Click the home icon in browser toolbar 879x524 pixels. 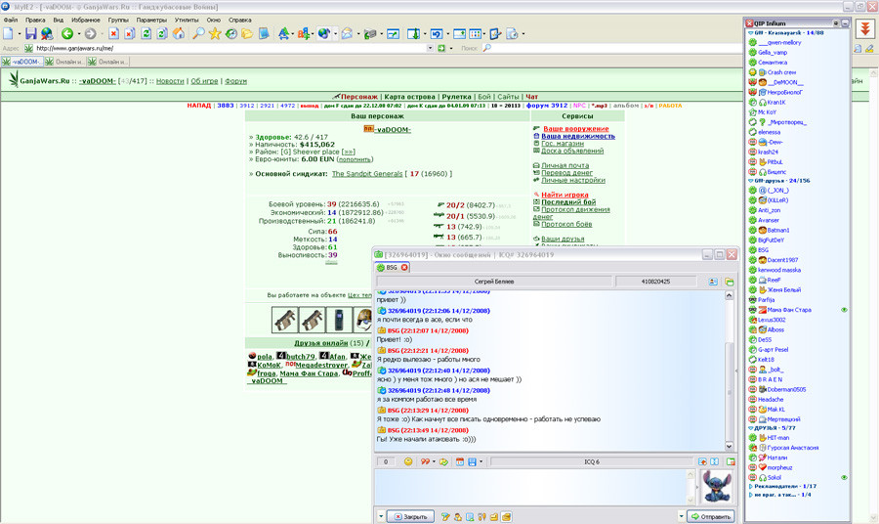click(x=179, y=33)
